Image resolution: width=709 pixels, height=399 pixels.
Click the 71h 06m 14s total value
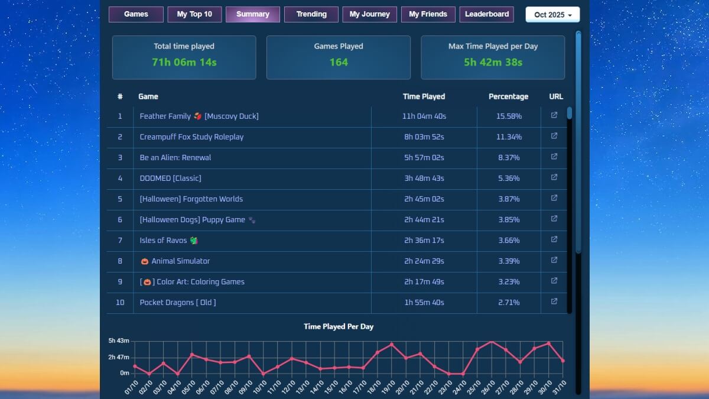[x=184, y=63]
